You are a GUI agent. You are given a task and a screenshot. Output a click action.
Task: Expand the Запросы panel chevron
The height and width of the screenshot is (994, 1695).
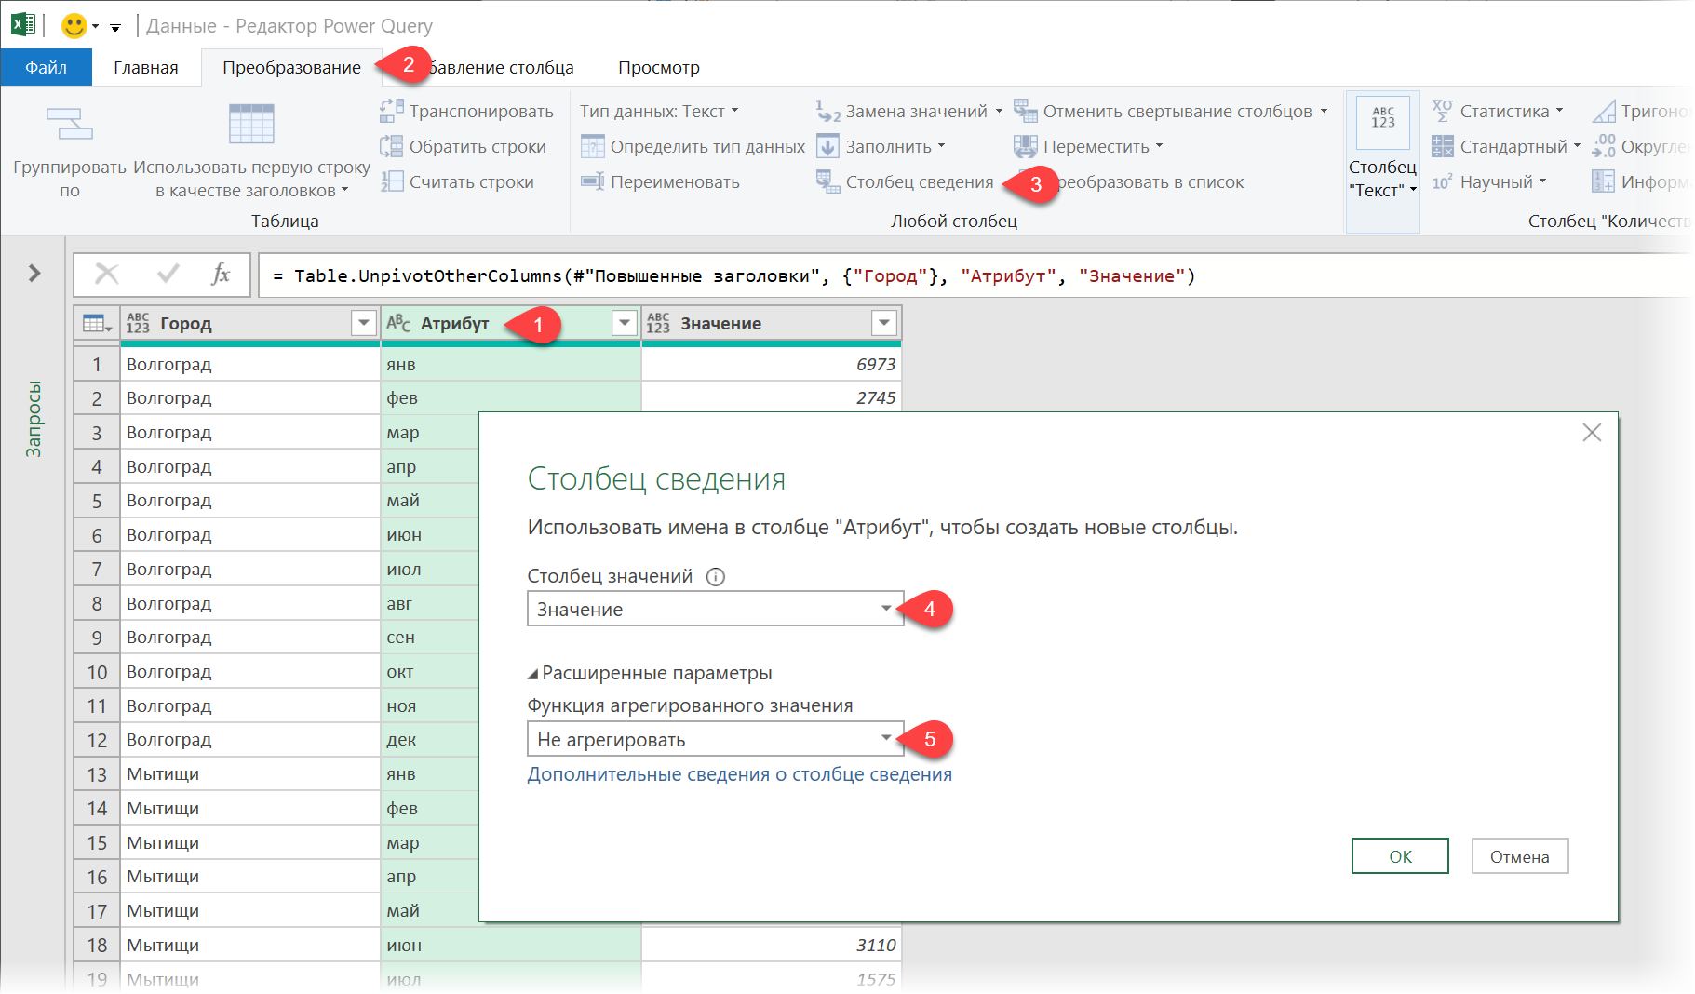(x=34, y=273)
